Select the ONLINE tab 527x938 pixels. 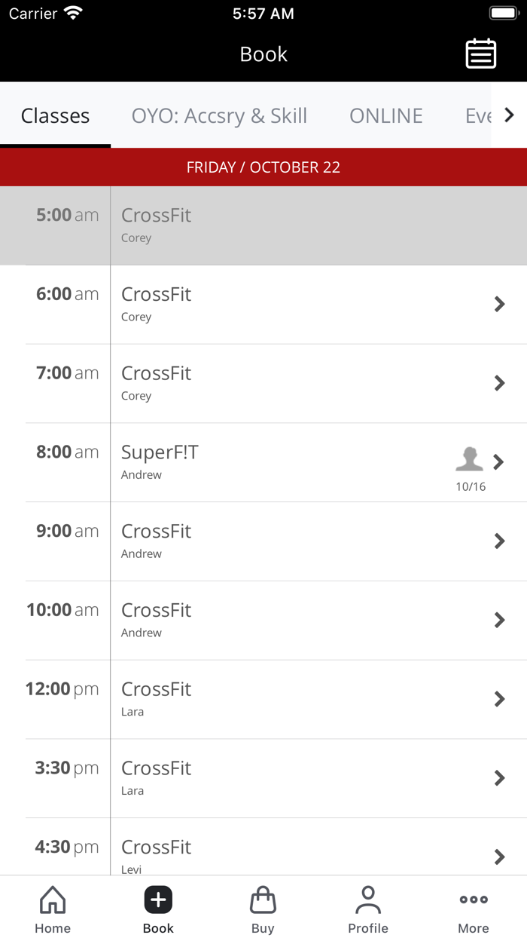coord(385,115)
